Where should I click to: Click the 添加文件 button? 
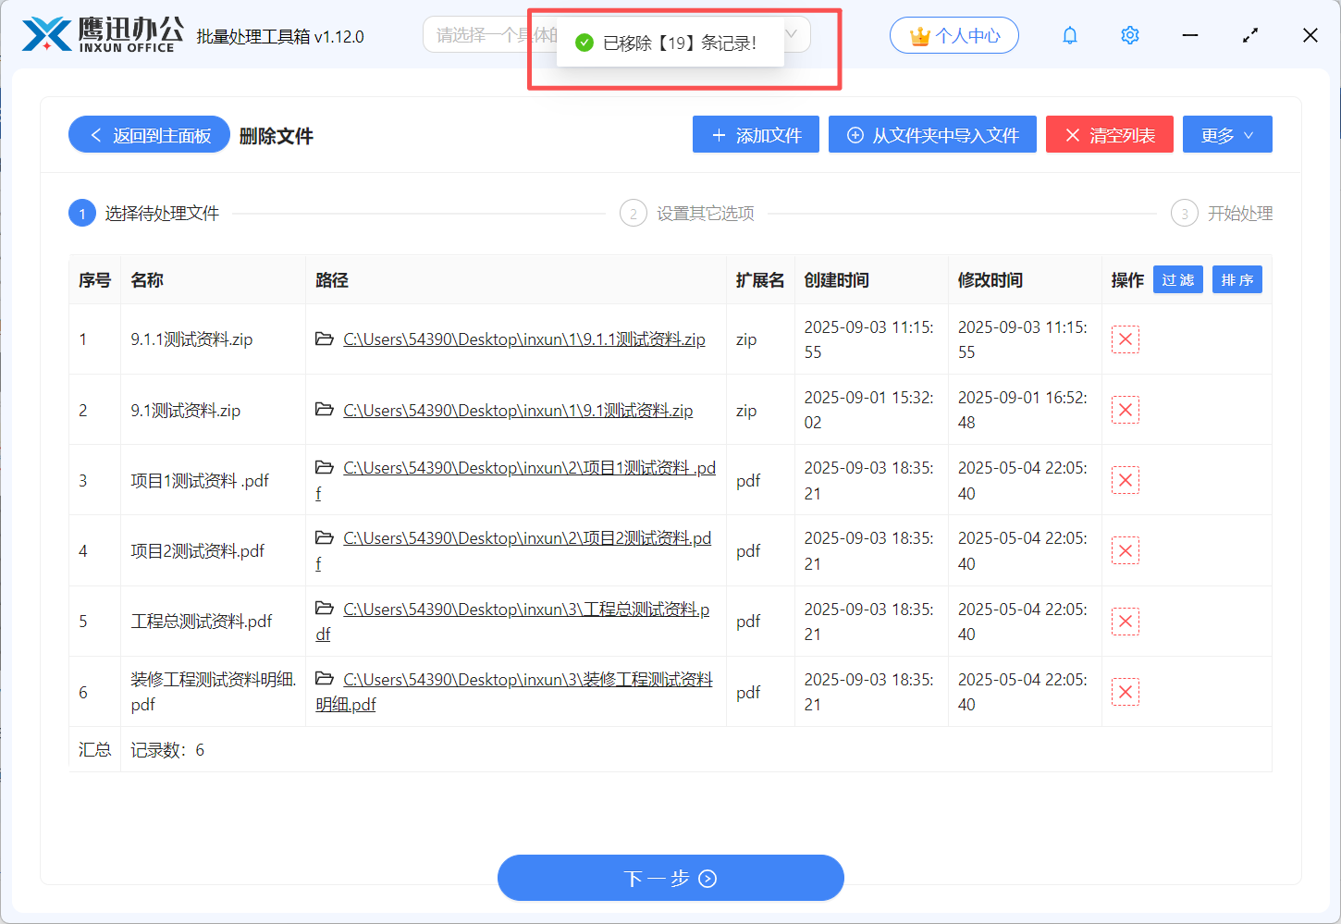(756, 135)
